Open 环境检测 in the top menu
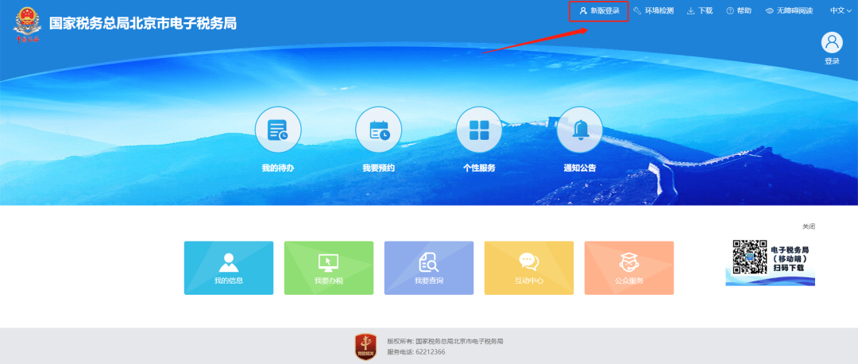Screen dimensions: 858x364 653,11
